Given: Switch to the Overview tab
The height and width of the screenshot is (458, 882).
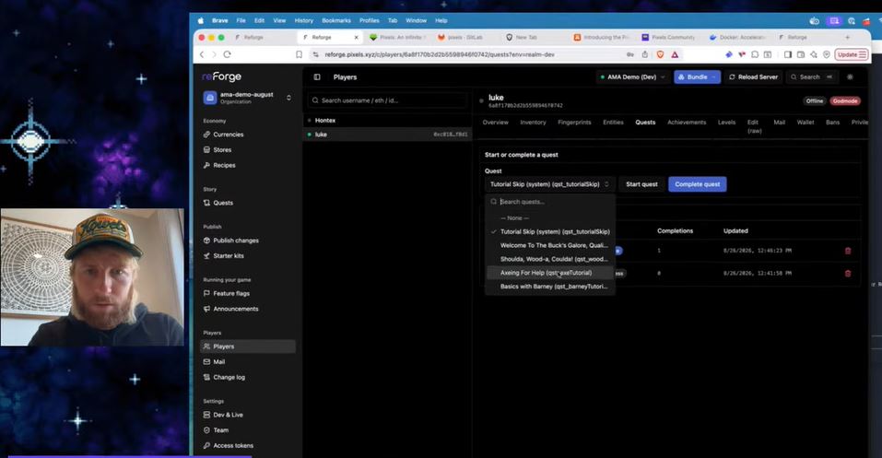Looking at the screenshot, I should 495,122.
